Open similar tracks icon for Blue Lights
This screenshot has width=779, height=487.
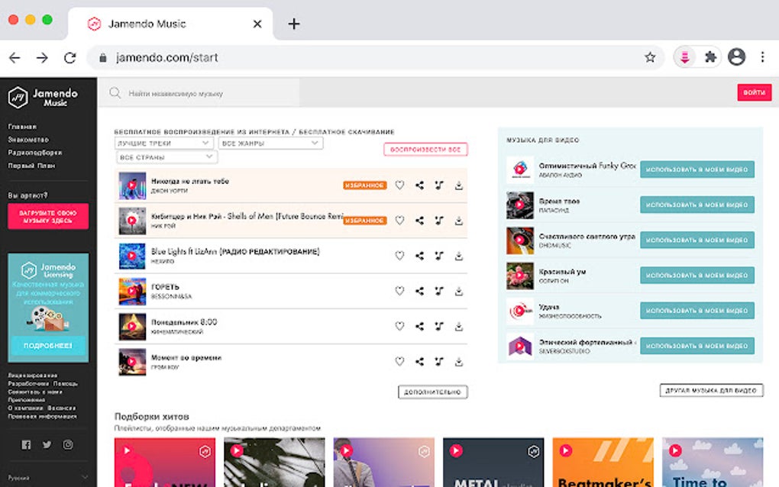(439, 256)
